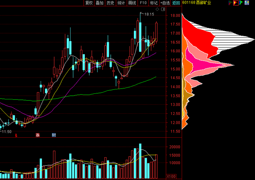Click the 13.50 price axis label
This screenshot has width=255, height=180.
175,96
